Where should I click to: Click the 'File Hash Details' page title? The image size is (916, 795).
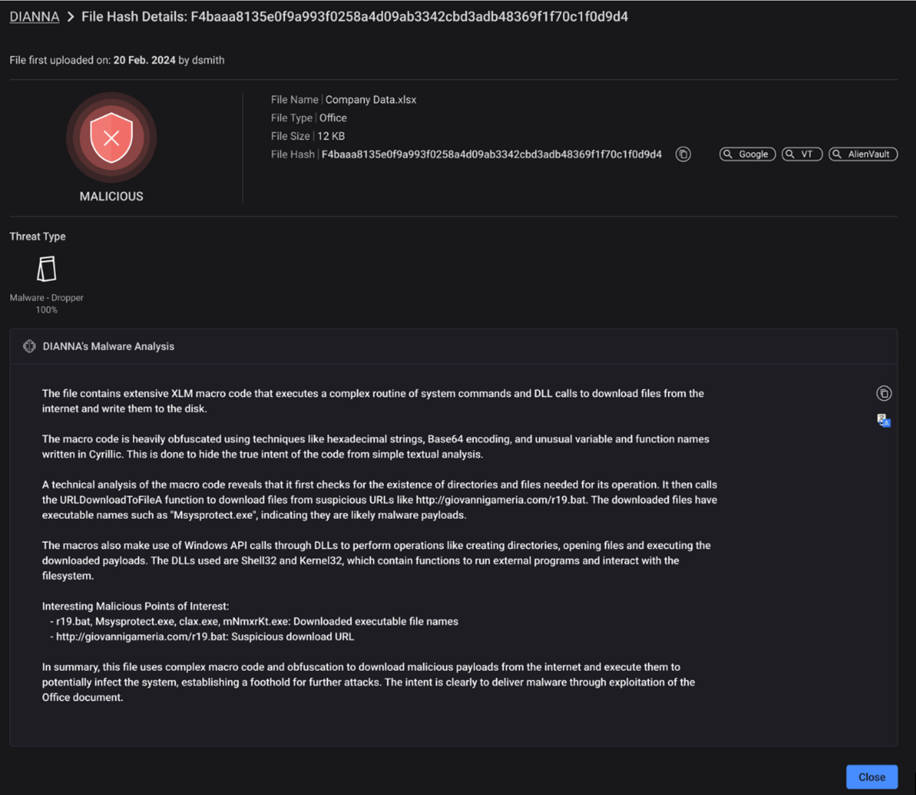pyautogui.click(x=355, y=16)
